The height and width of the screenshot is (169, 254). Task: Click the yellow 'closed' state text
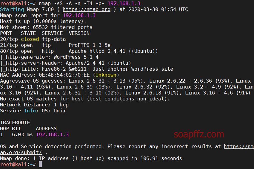point(30,39)
